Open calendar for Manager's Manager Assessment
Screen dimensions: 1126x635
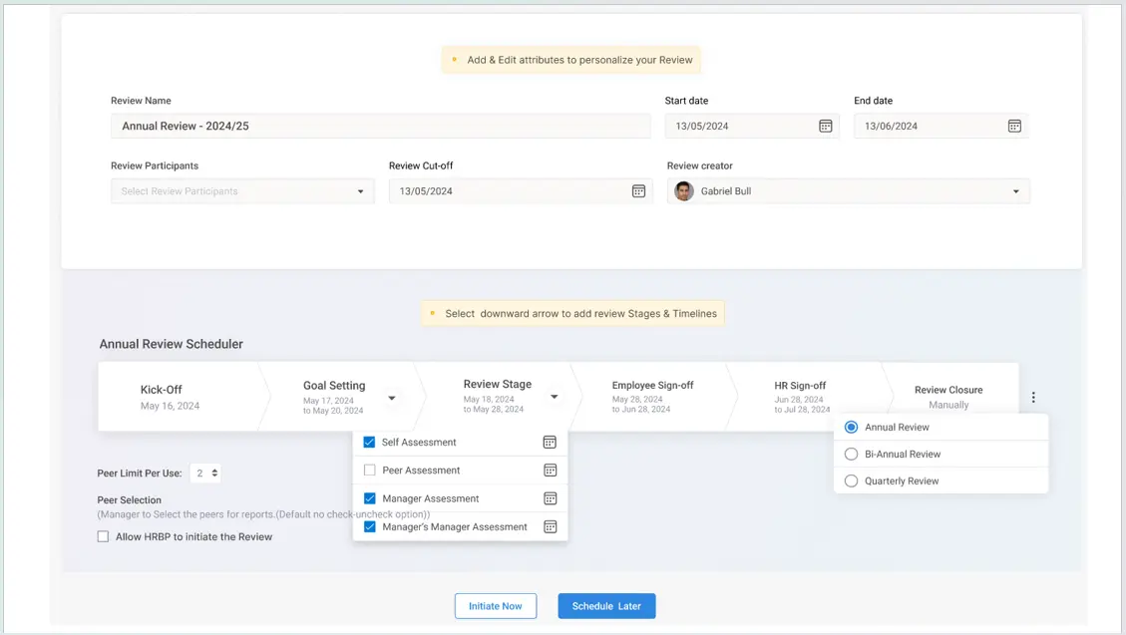point(550,527)
